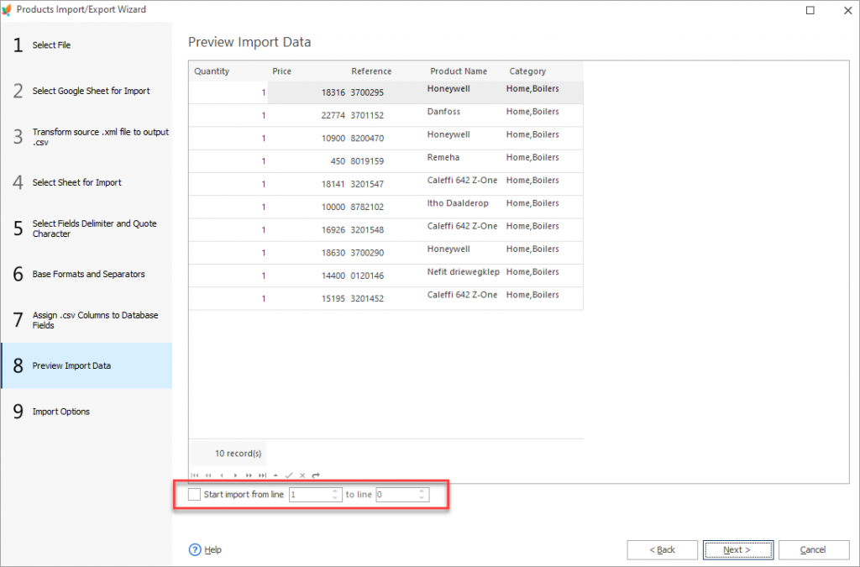
Task: Cancel record edits via the X navigator icon
Action: pos(302,475)
